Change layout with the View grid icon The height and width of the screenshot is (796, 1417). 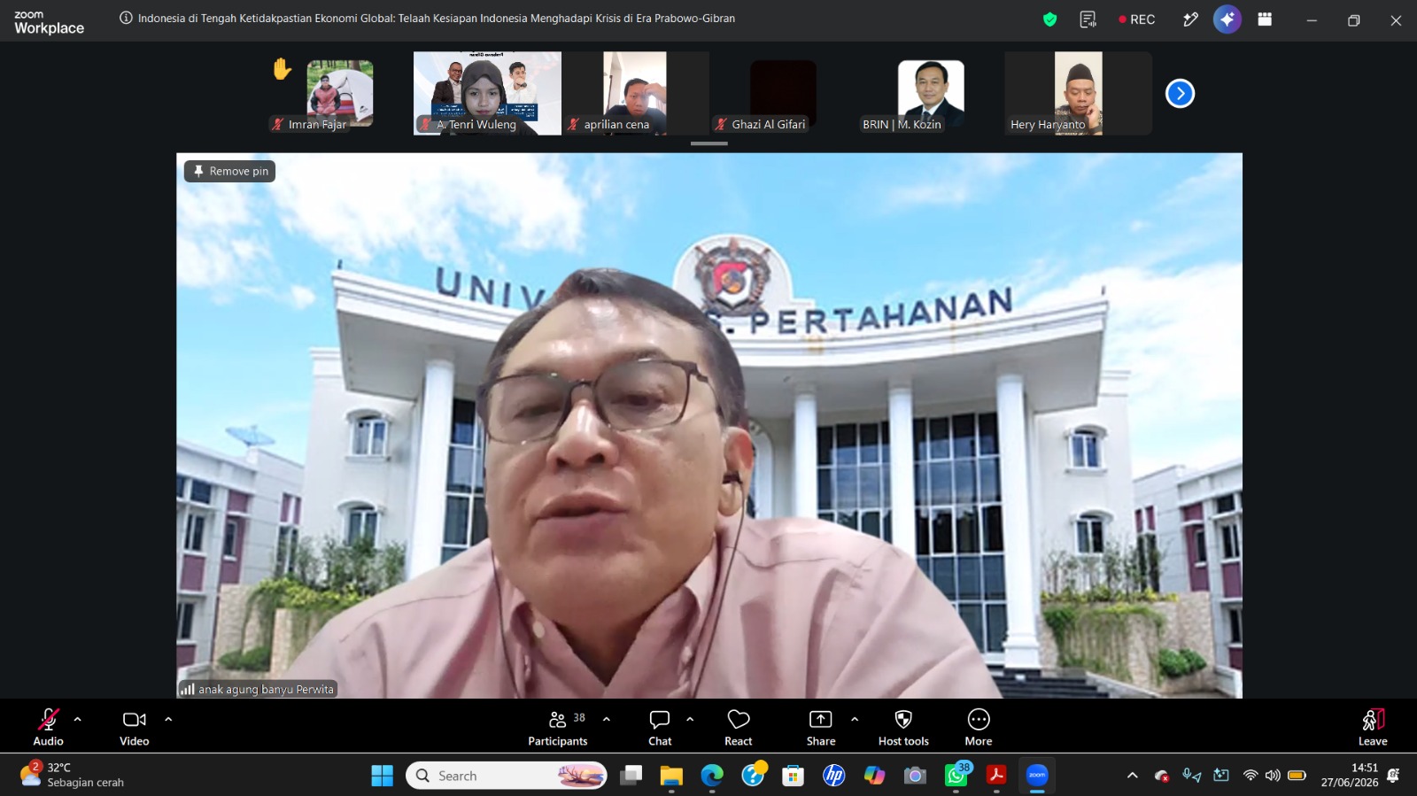tap(1265, 19)
